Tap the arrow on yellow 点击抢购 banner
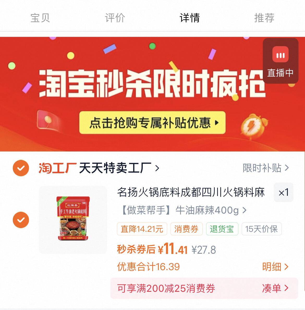305x310 pixels. point(217,123)
